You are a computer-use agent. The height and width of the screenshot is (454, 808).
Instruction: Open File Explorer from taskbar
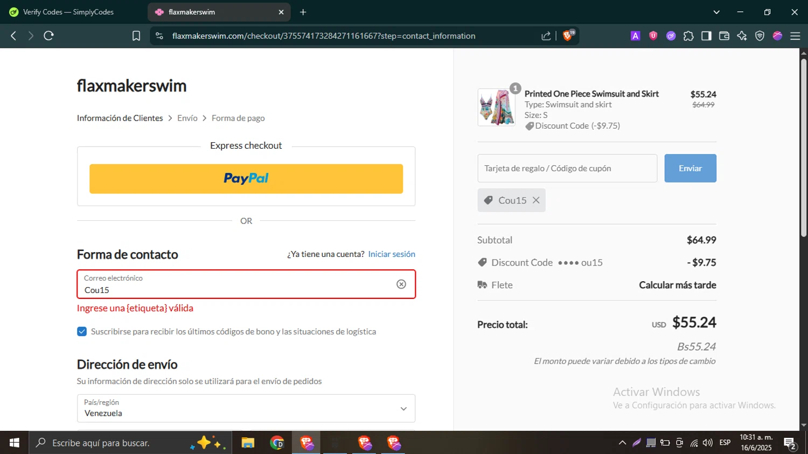pyautogui.click(x=248, y=443)
